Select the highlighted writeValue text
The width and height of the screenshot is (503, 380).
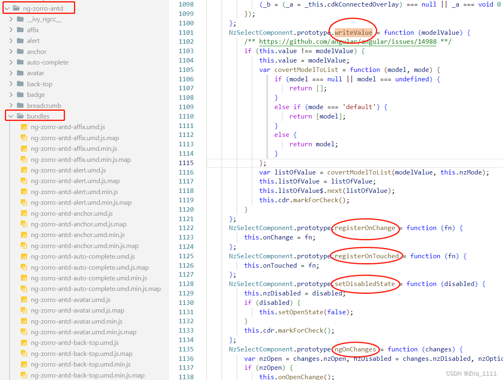pos(354,32)
